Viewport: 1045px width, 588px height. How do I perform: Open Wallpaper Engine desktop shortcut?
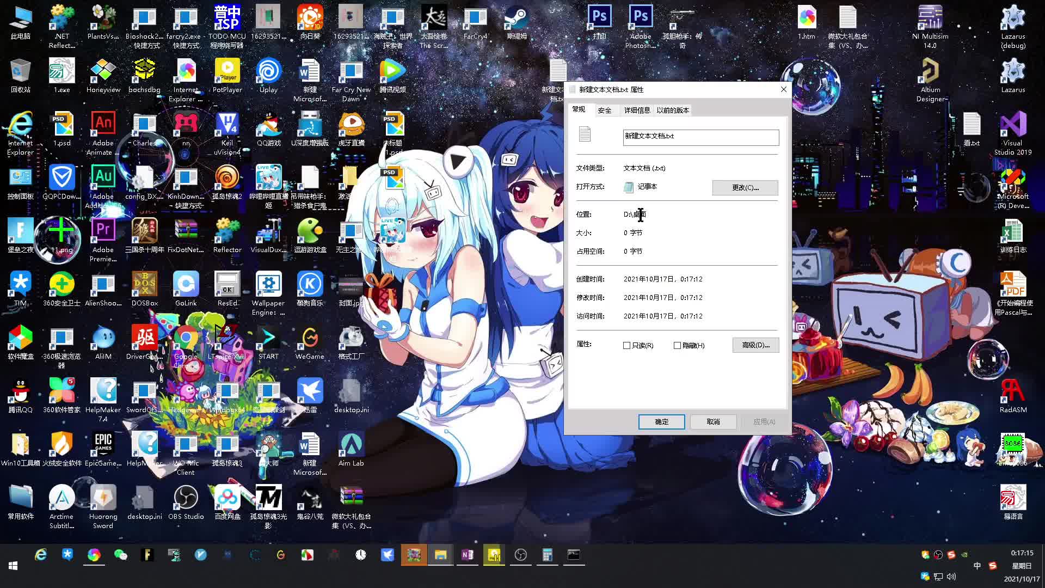tap(268, 294)
